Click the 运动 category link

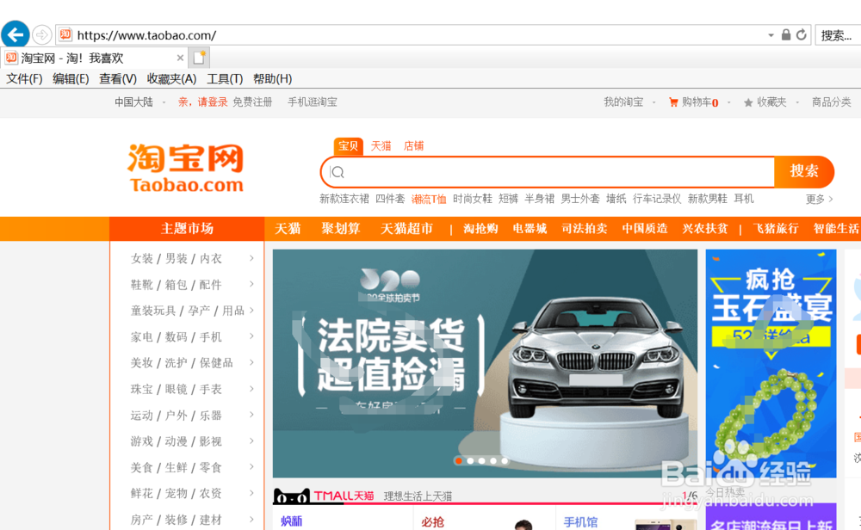[x=142, y=416]
